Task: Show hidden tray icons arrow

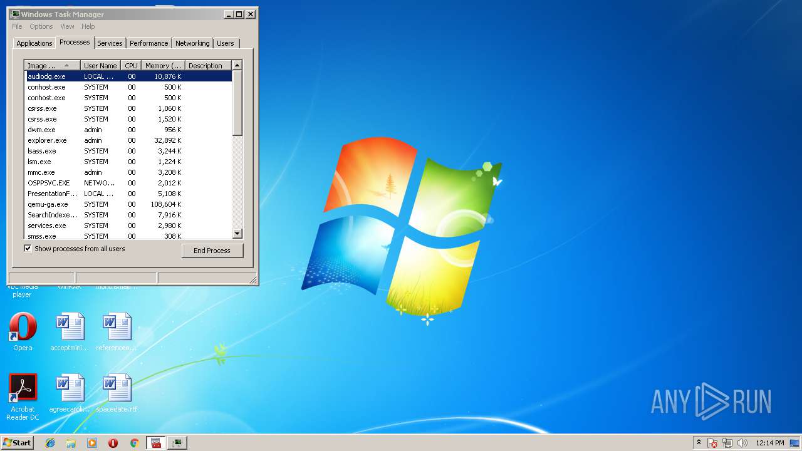Action: pyautogui.click(x=699, y=443)
